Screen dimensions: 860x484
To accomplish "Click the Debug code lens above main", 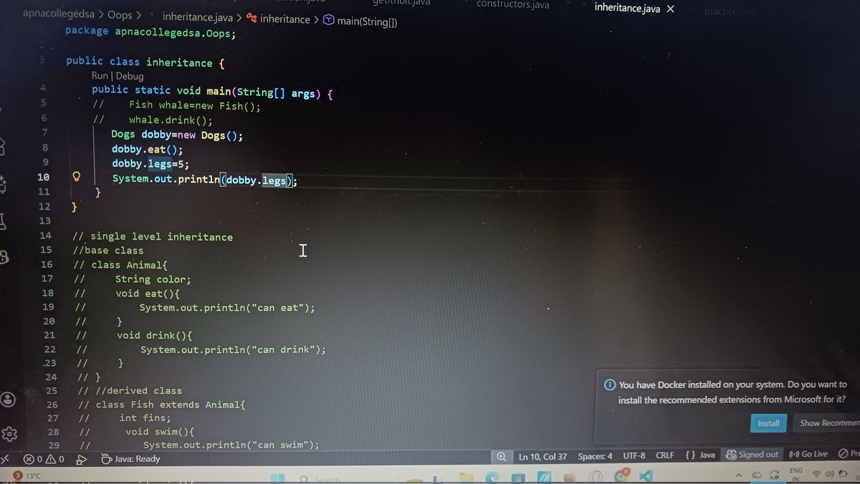I will tap(130, 76).
